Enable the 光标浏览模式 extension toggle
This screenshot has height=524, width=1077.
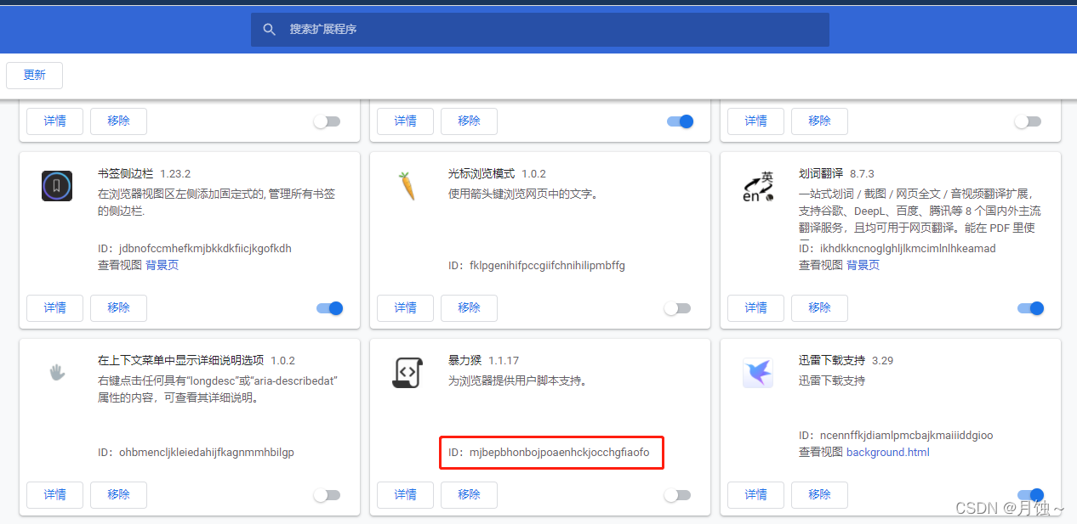click(x=678, y=307)
